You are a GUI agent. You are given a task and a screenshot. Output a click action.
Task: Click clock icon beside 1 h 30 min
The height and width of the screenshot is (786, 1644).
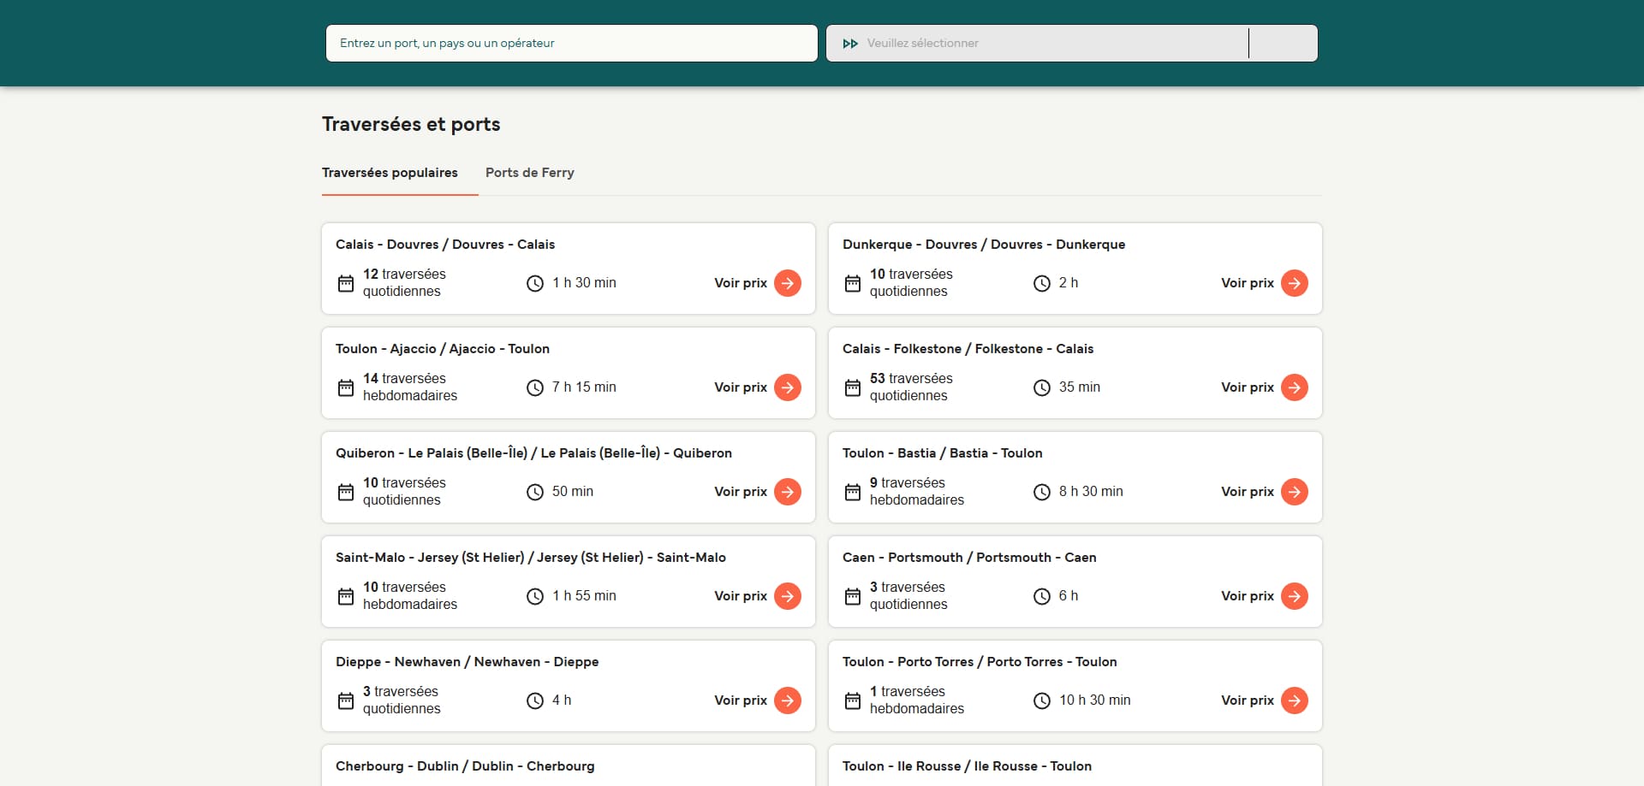click(x=535, y=283)
